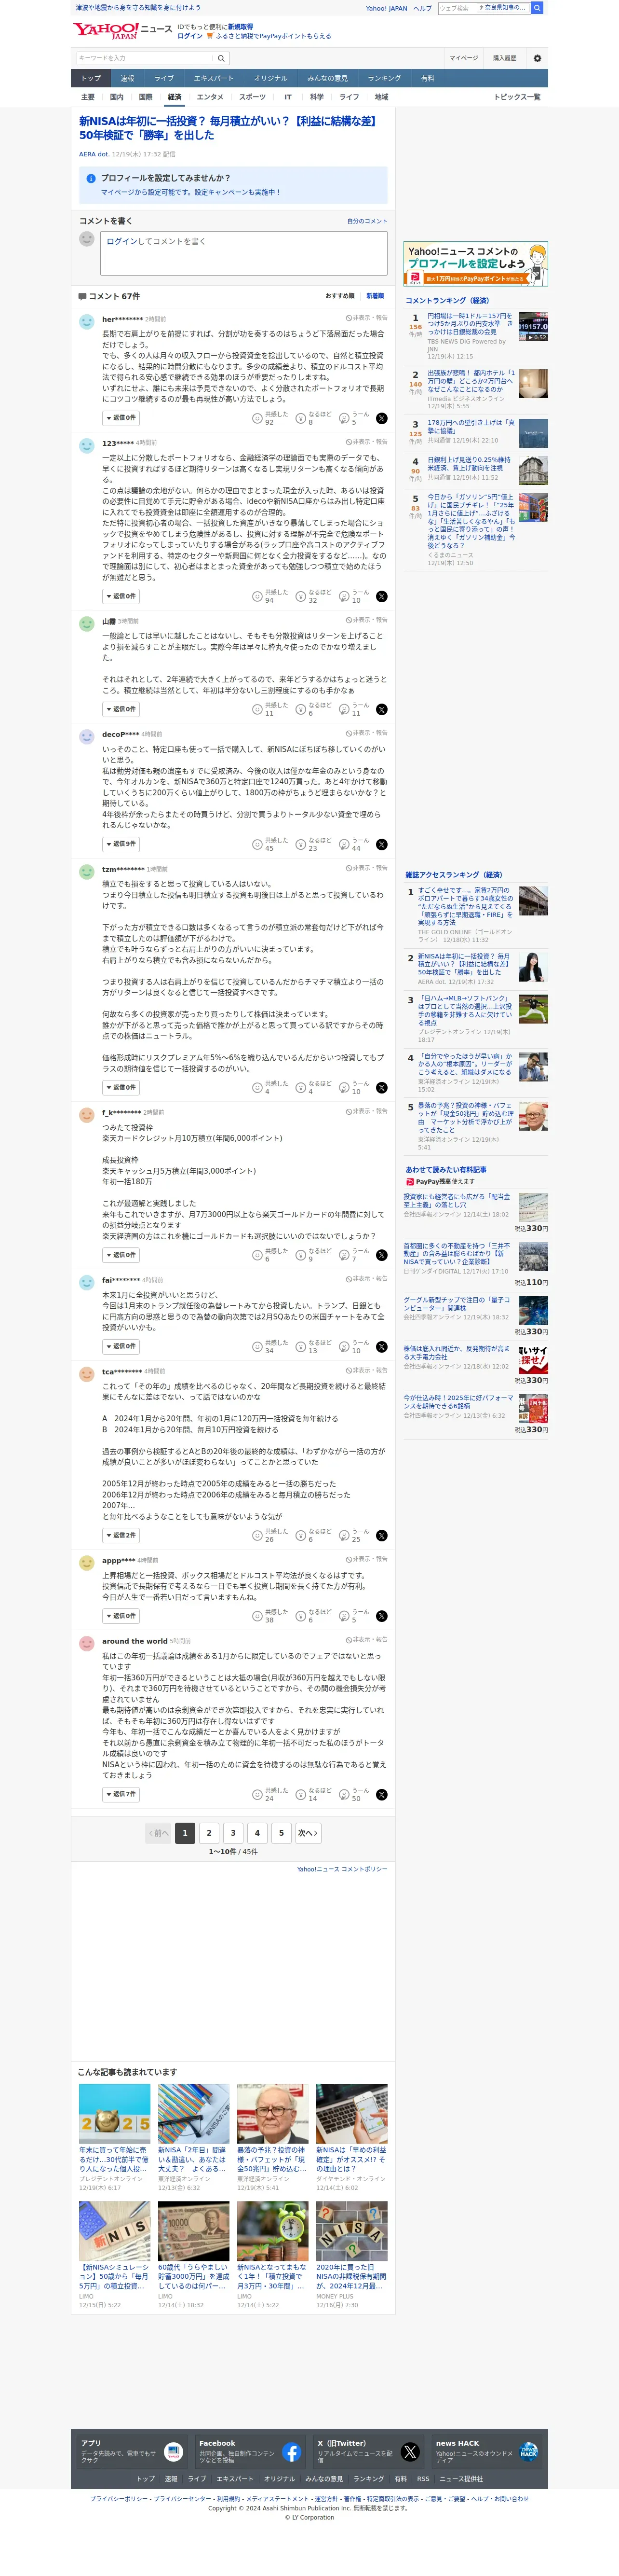Viewport: 619px width, 2576px height.
Task: Open thumbnail for 年末に買って年始に売る article
Action: coord(115,2114)
